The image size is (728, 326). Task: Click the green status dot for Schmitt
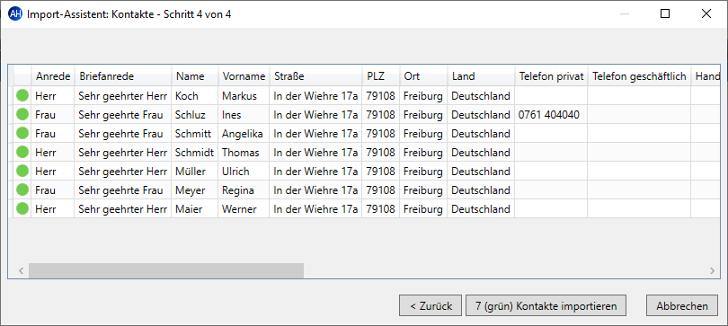click(22, 134)
